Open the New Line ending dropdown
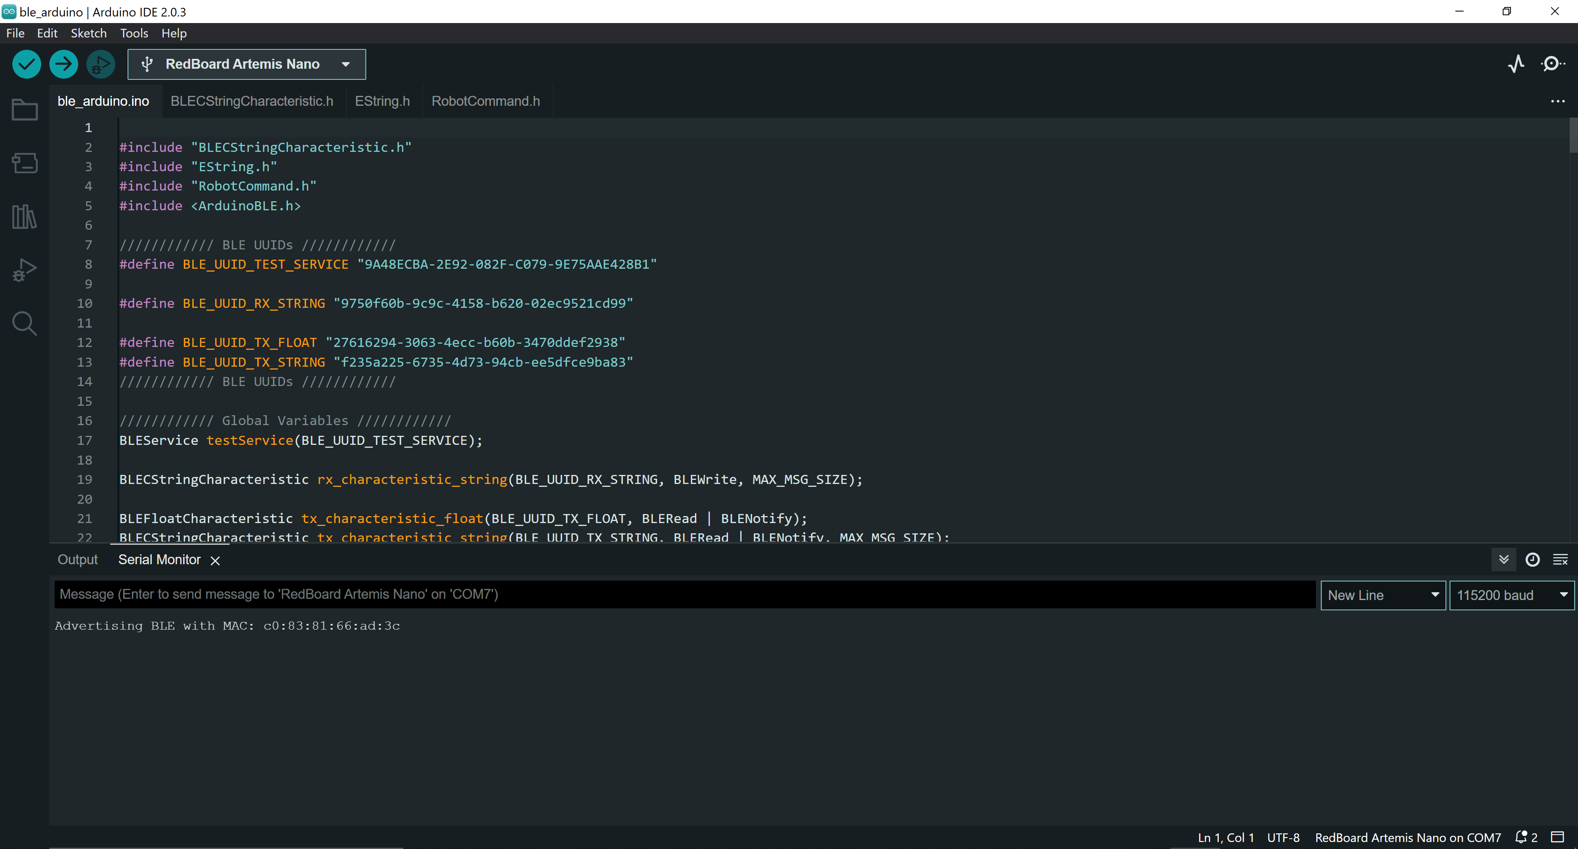The height and width of the screenshot is (849, 1578). point(1383,595)
